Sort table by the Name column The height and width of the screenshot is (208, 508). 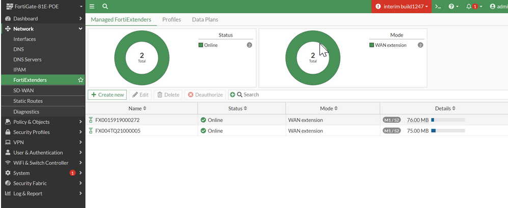138,108
